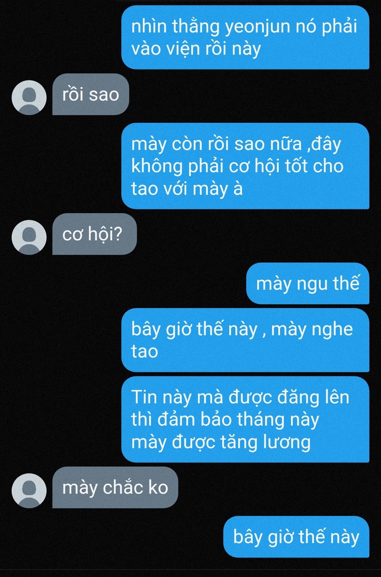This screenshot has height=577, width=381.
Task: Click the word "tao" under "bây giờ thế này"
Action: pyautogui.click(x=144, y=351)
